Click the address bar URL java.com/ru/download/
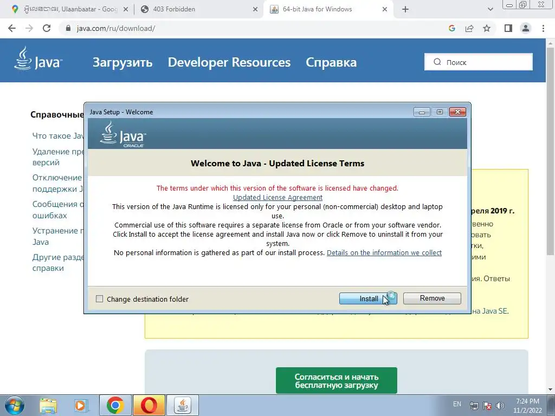Viewport: 555px width, 416px height. (116, 28)
